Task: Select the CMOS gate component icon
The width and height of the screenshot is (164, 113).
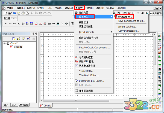Action: coord(32,24)
